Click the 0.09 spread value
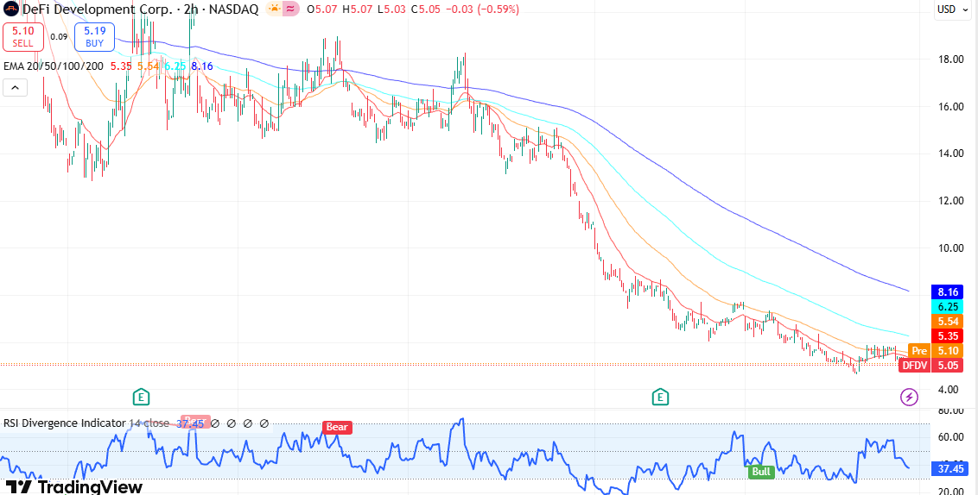978x495 pixels. pos(60,37)
